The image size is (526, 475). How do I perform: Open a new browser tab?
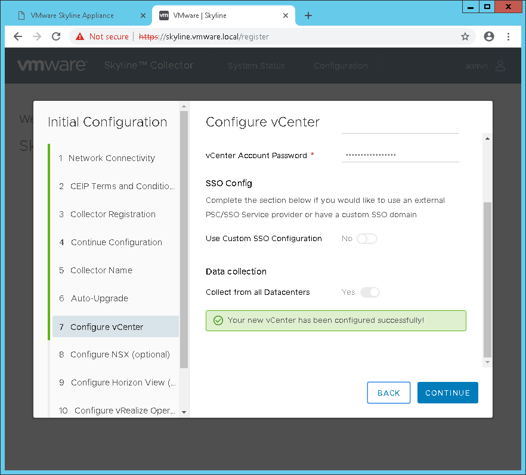coord(308,16)
